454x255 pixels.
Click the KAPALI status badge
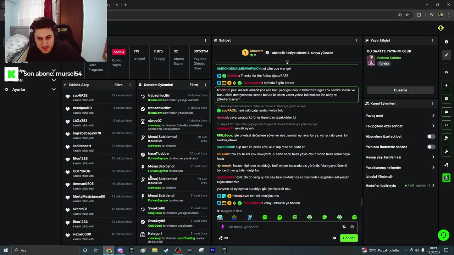tap(118, 52)
